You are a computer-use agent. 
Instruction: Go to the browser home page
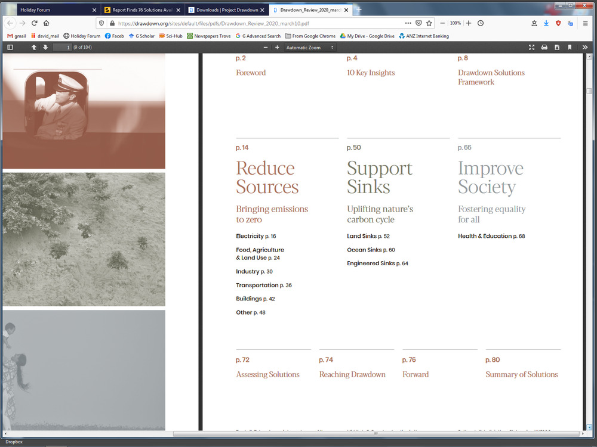coord(47,23)
